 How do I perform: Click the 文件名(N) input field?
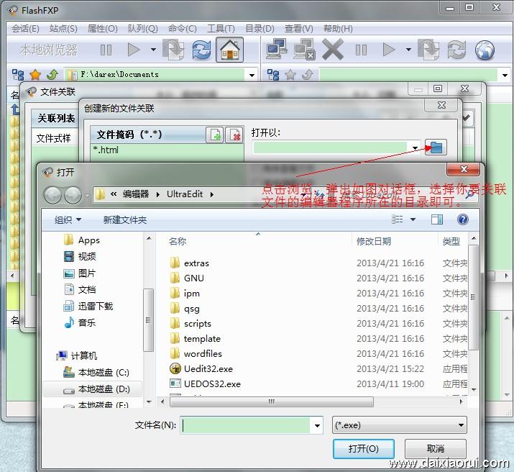246,425
